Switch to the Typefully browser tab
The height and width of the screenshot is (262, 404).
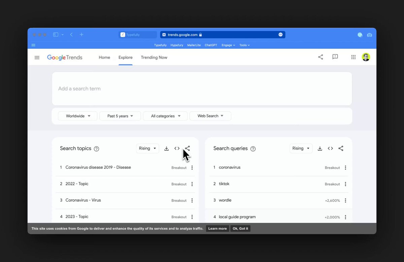pyautogui.click(x=138, y=35)
